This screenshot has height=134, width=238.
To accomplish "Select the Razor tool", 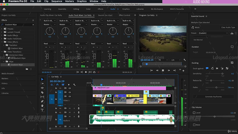I will (x=42, y=92).
